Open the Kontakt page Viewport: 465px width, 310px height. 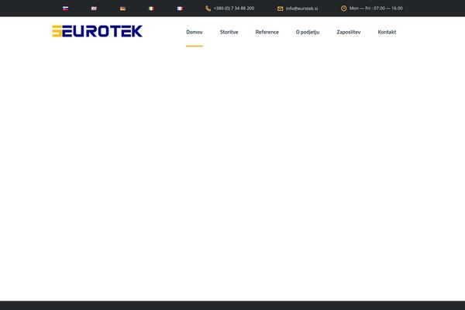click(387, 32)
